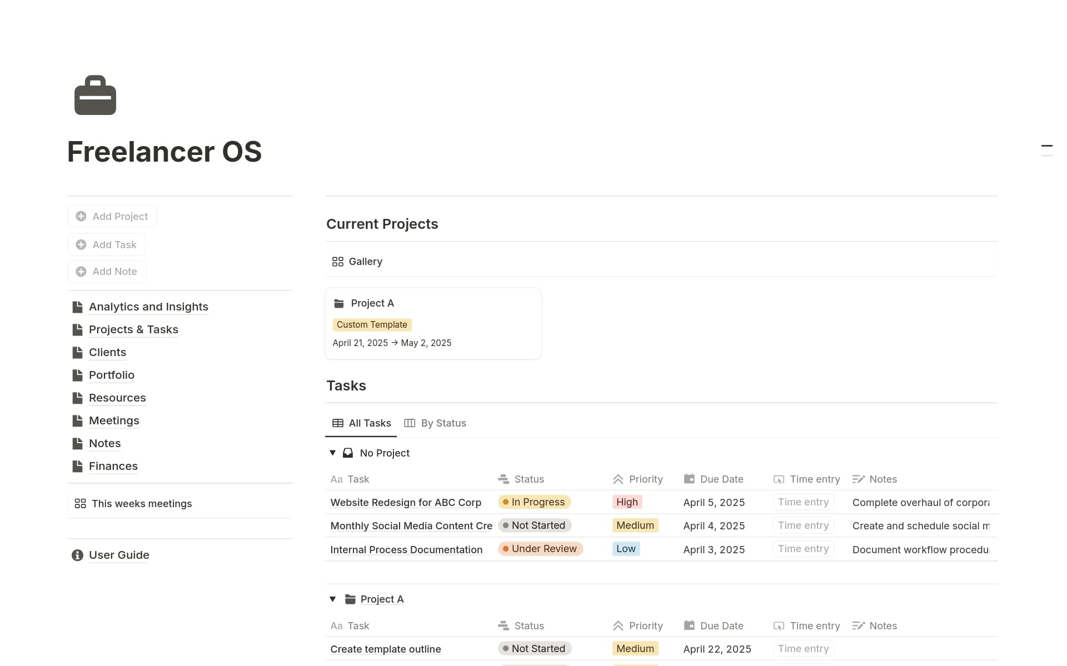Click the briefcase page icon
1067x666 pixels.
click(95, 96)
